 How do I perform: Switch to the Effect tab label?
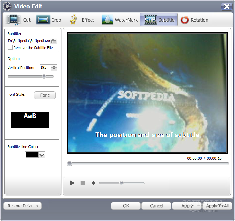(x=88, y=20)
